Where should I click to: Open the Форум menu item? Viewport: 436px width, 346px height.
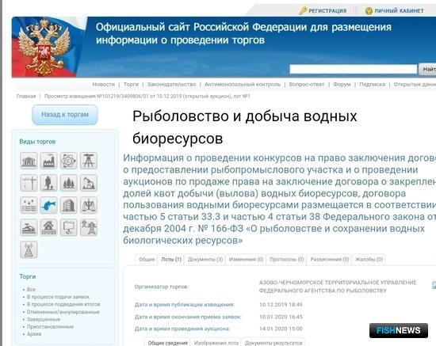[342, 84]
